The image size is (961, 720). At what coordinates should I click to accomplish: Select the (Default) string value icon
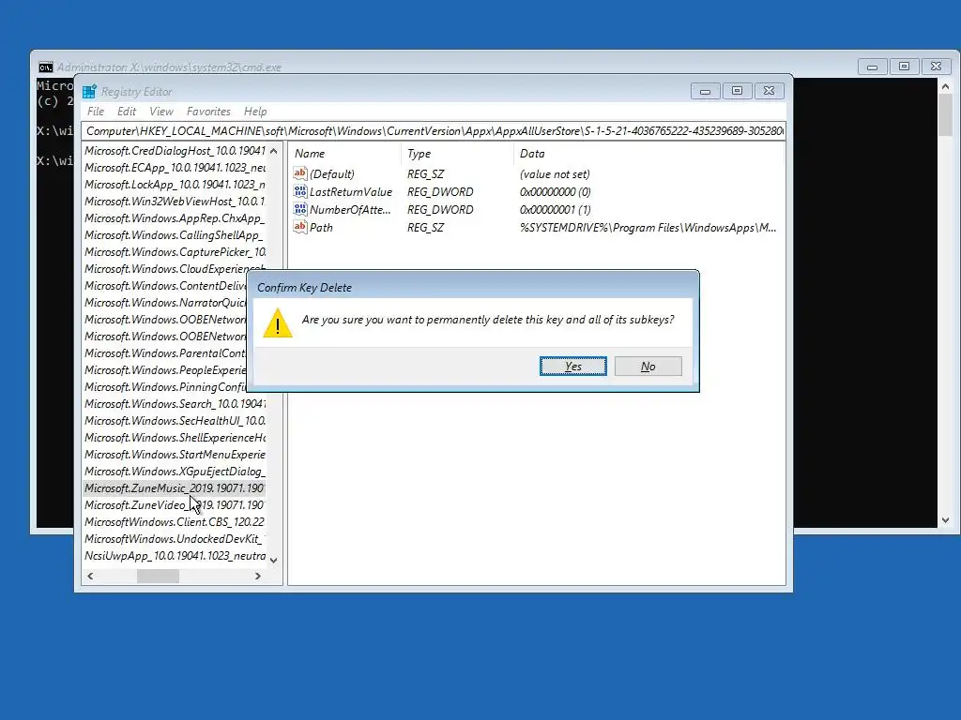click(299, 173)
